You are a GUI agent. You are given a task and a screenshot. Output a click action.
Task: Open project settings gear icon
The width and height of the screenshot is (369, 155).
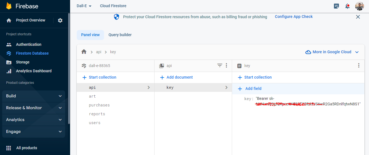tap(60, 20)
